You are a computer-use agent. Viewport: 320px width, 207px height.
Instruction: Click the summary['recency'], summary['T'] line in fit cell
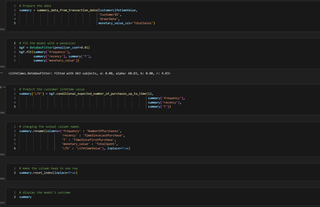[x=62, y=57]
